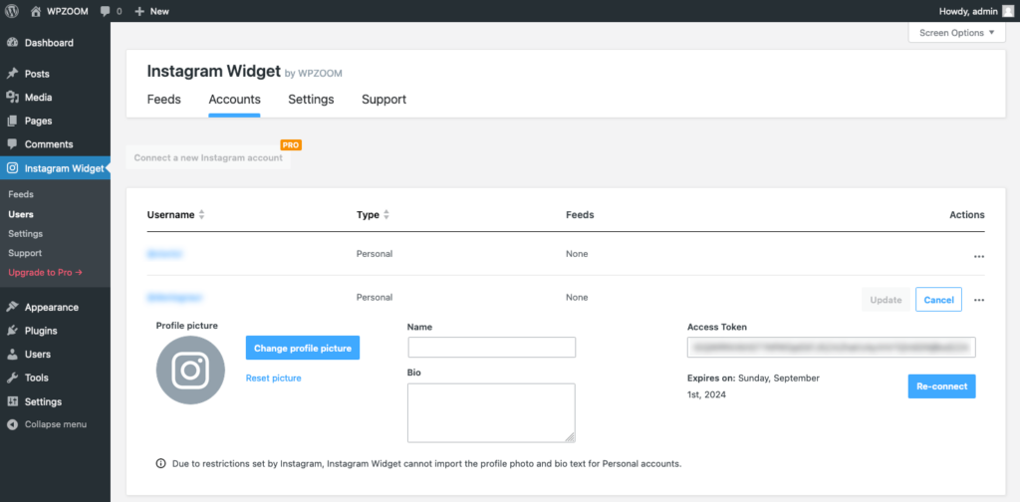Focus the Bio text area
Viewport: 1020px width, 502px height.
click(492, 413)
